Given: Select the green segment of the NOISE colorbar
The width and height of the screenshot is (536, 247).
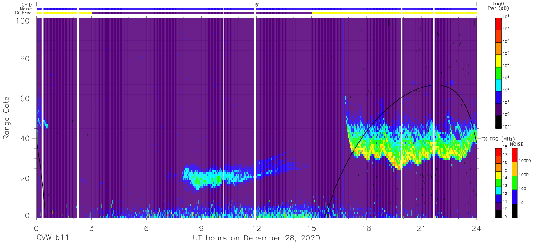Looking at the screenshot, I should [x=515, y=183].
